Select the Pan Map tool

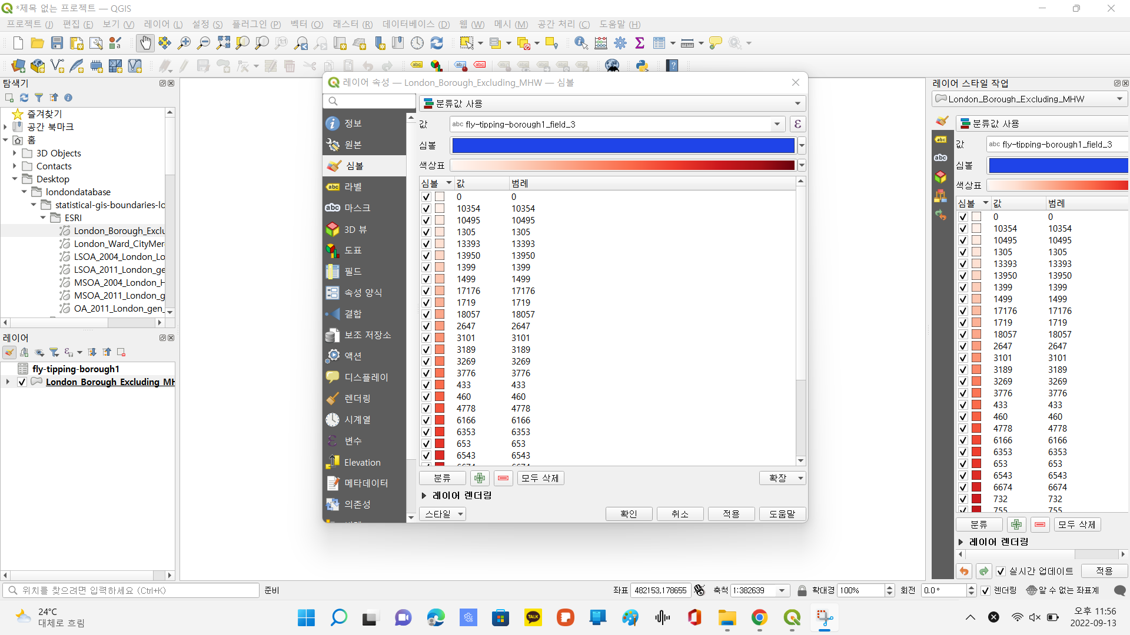point(145,42)
